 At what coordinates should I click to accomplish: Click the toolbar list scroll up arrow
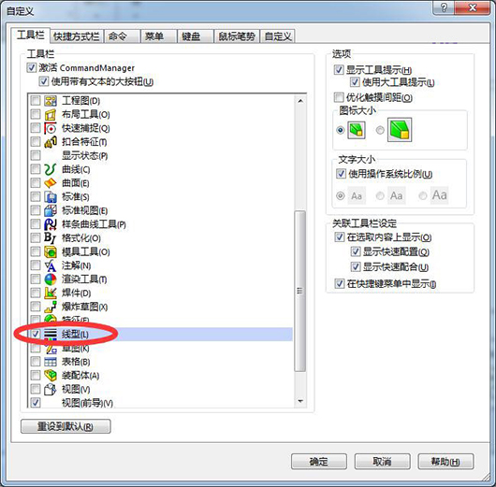click(x=300, y=101)
